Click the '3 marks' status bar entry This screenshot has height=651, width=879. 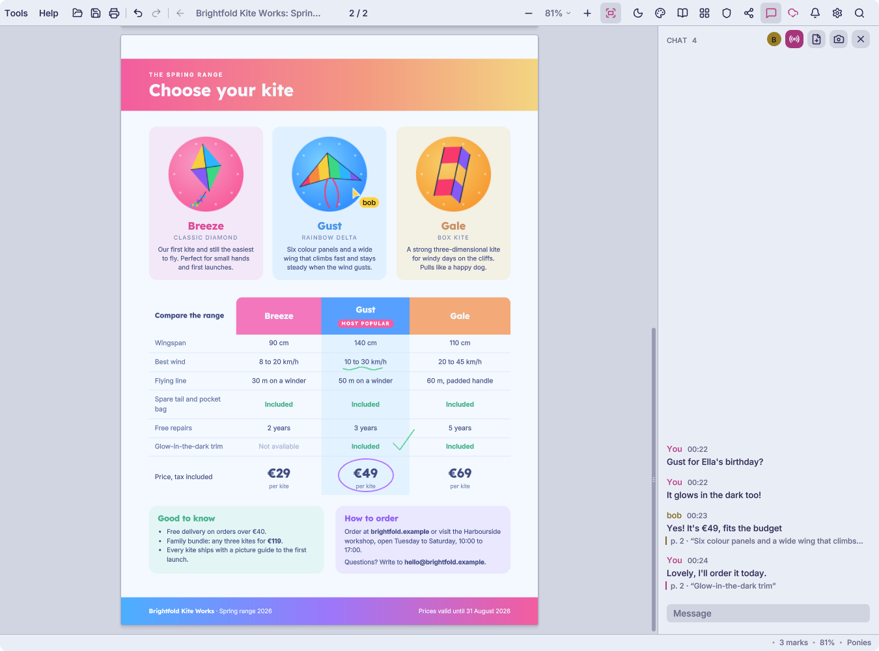[x=794, y=643]
